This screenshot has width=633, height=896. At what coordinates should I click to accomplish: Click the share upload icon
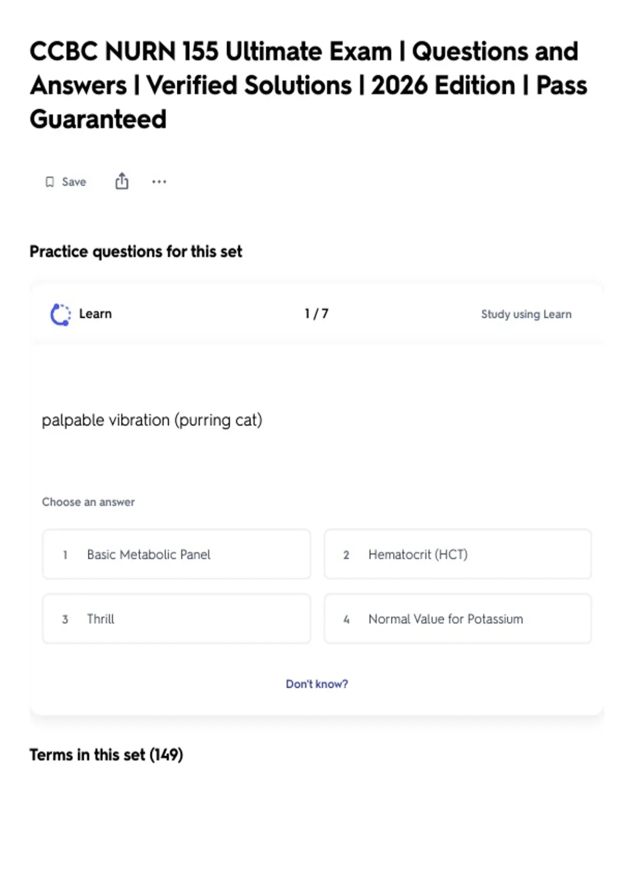click(122, 181)
